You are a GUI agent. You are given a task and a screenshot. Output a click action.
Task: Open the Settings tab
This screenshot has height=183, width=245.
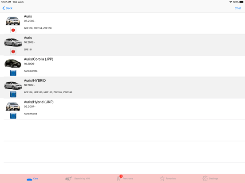pyautogui.click(x=210, y=179)
